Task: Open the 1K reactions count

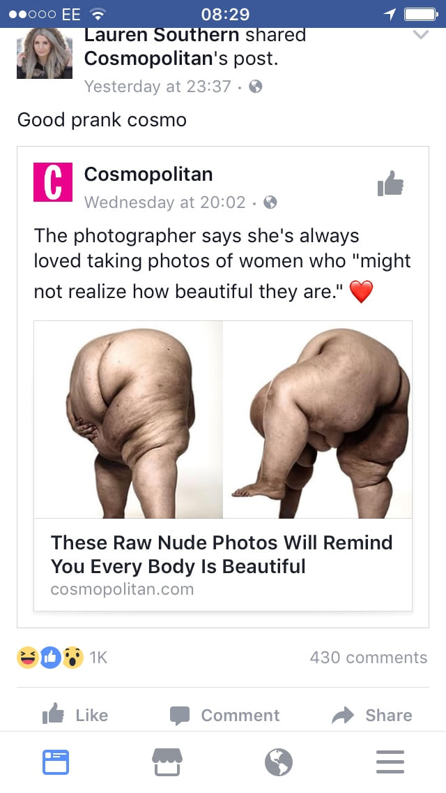Action: [98, 658]
